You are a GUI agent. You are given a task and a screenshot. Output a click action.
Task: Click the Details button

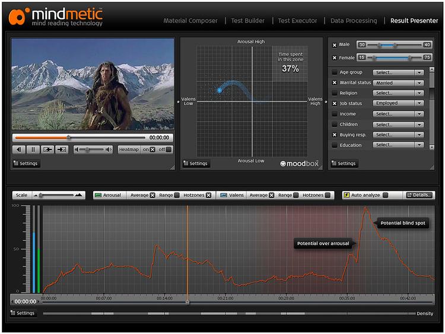[420, 195]
